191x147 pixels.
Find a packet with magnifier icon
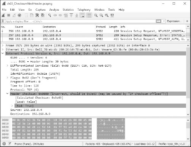pos(49,15)
